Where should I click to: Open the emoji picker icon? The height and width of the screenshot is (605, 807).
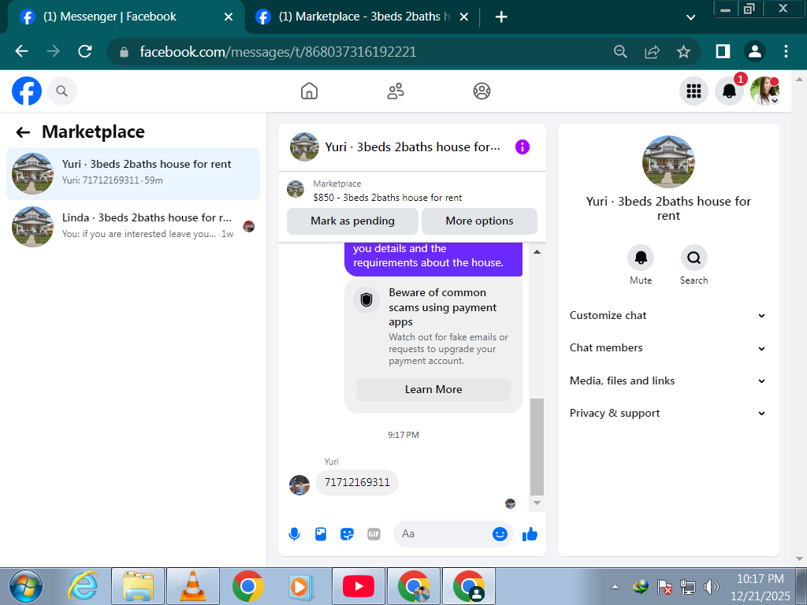(x=500, y=534)
